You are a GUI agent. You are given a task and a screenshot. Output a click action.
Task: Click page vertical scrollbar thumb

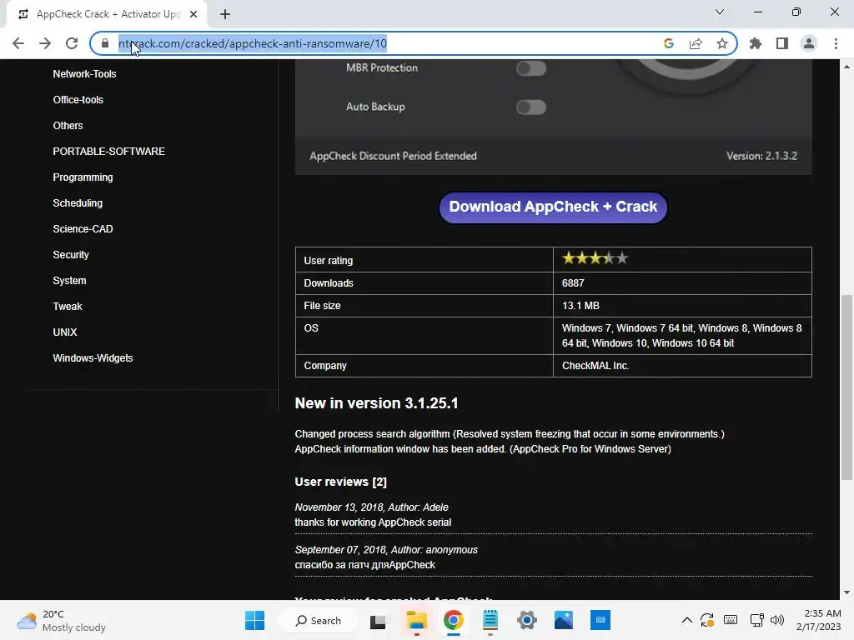(x=846, y=387)
